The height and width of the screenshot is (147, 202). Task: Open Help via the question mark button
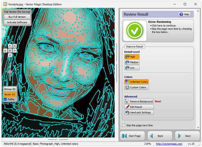point(184,14)
